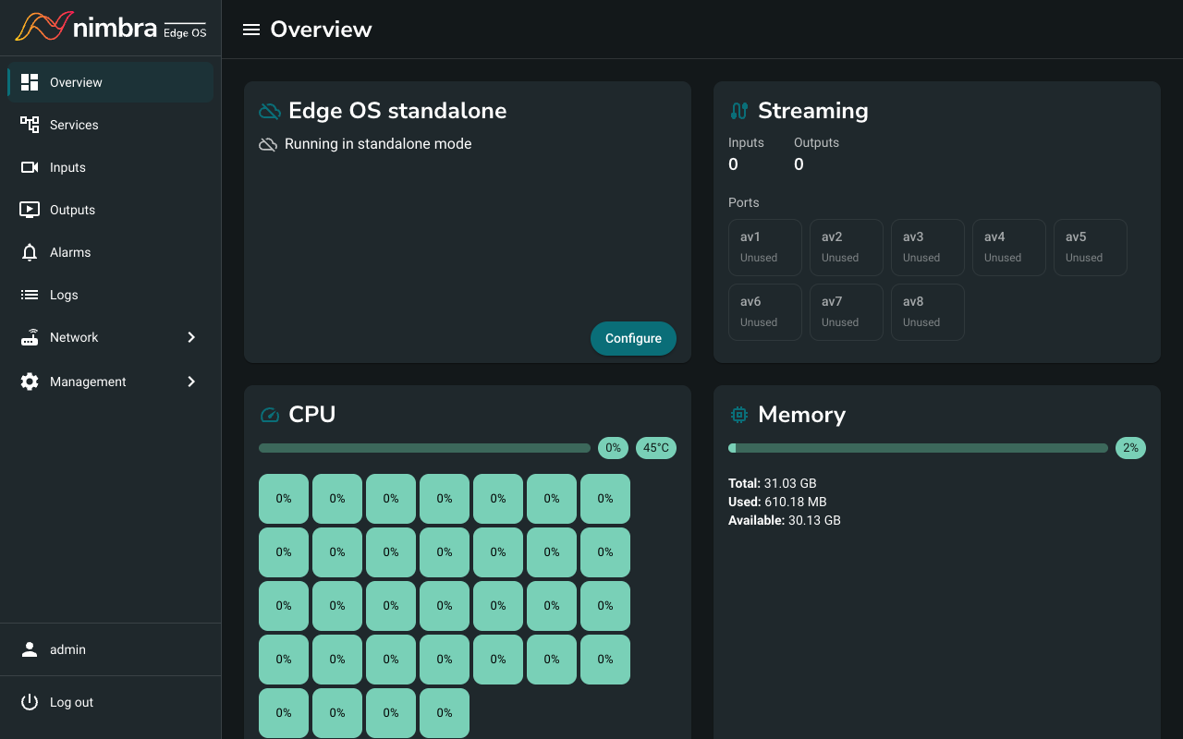This screenshot has width=1183, height=739.
Task: Select the av5 port card
Action: [1091, 248]
